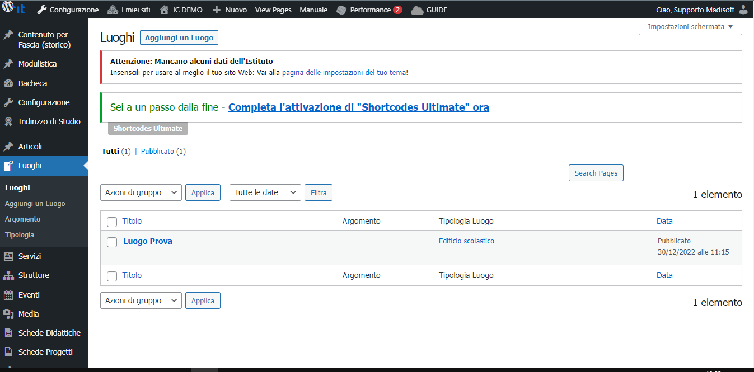Click the pin icon beside Contenuto per Fascia
Viewport: 754px width, 372px height.
(8, 35)
